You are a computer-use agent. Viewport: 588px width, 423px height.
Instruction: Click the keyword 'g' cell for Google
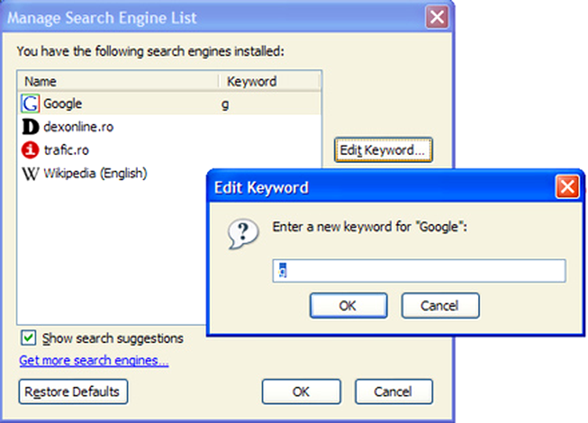coord(225,104)
